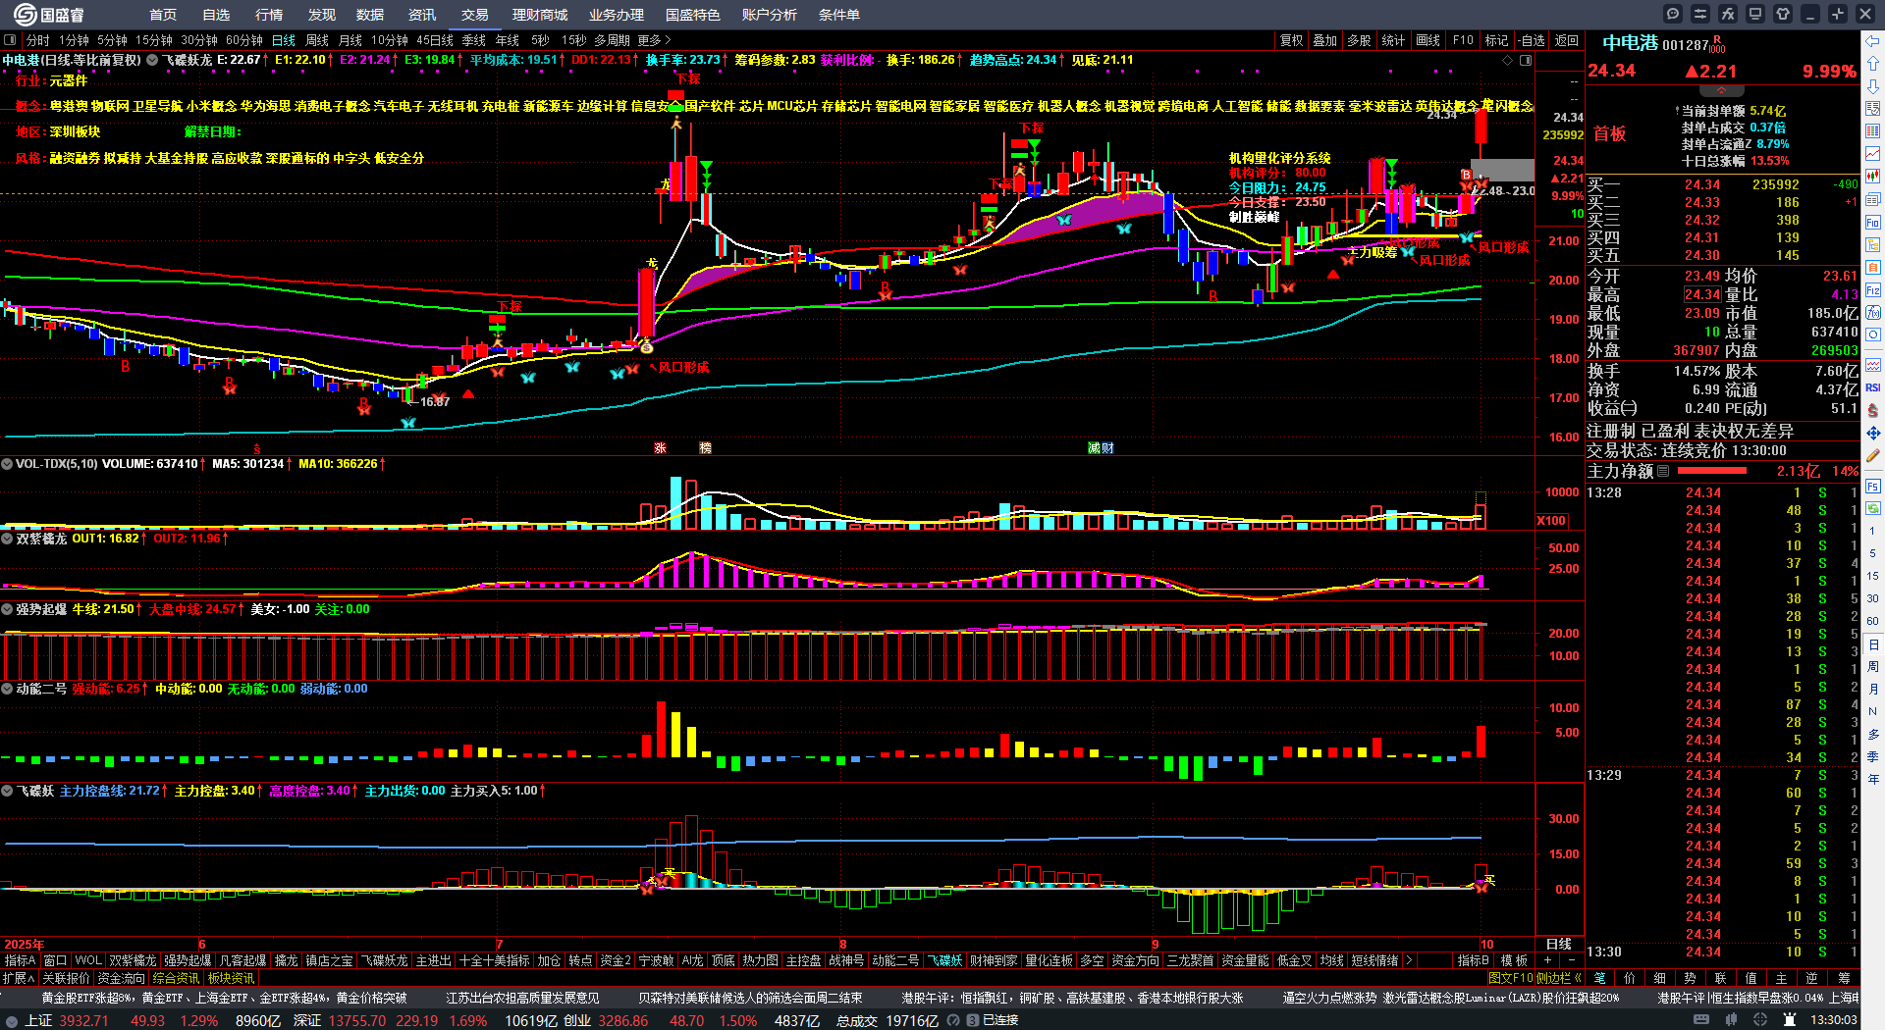Zoom out chart with minus button
Screen dimensions: 1885x1030
[1571, 960]
